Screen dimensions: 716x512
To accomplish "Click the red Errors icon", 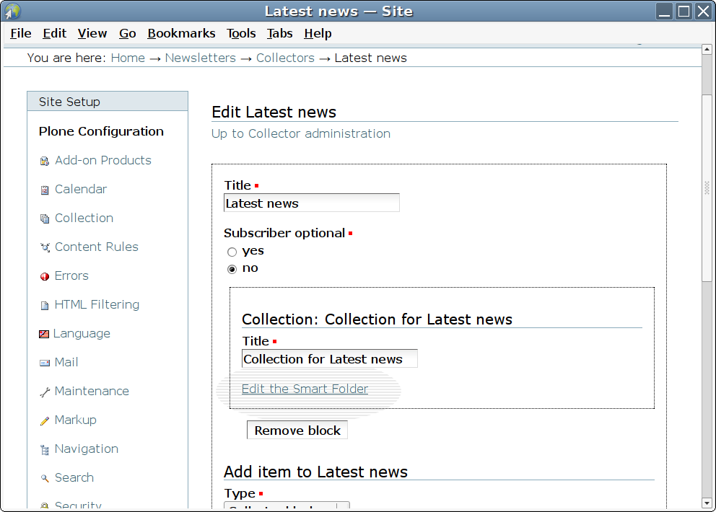I will coord(45,276).
